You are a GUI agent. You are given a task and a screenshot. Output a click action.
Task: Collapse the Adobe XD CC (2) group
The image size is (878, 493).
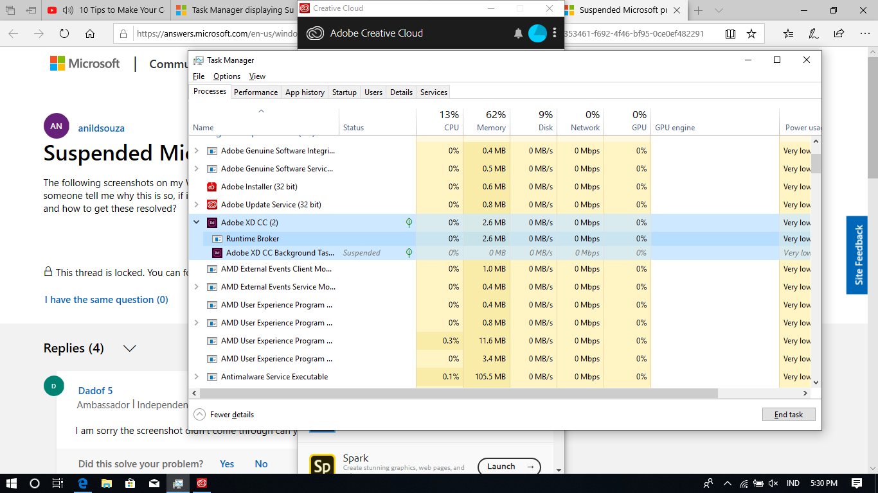(197, 223)
